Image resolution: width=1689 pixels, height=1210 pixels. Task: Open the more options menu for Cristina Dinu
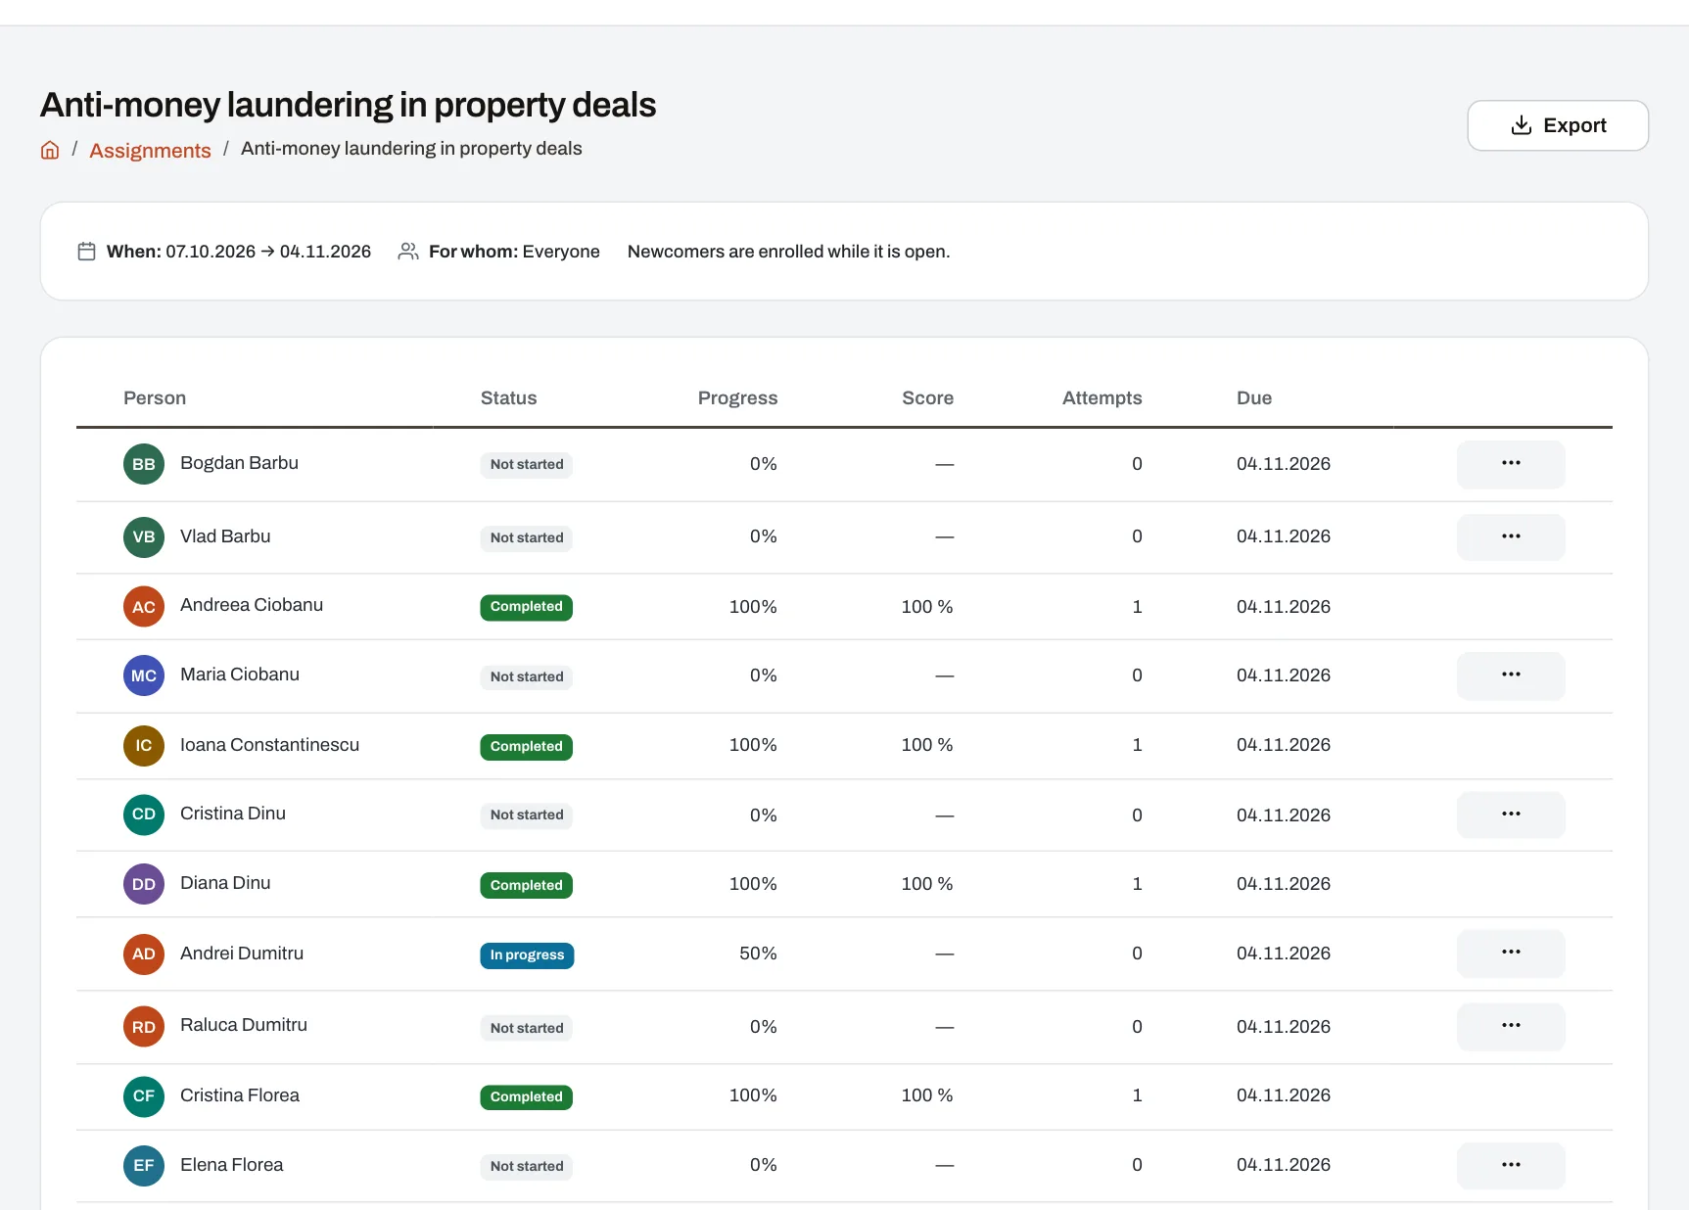(x=1511, y=814)
